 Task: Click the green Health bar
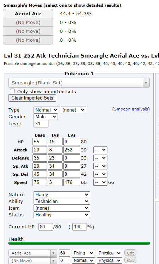pos(79,243)
